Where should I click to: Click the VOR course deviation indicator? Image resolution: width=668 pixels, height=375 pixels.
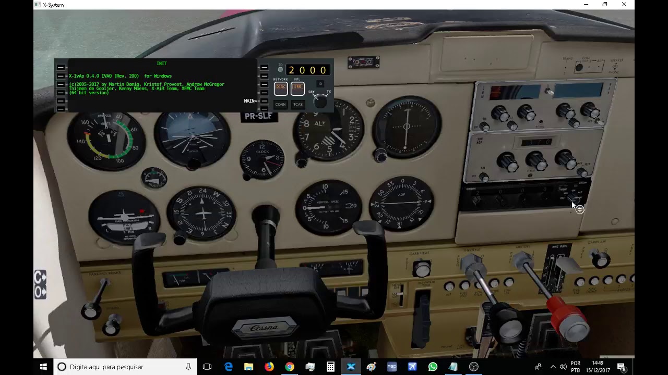pyautogui.click(x=407, y=127)
